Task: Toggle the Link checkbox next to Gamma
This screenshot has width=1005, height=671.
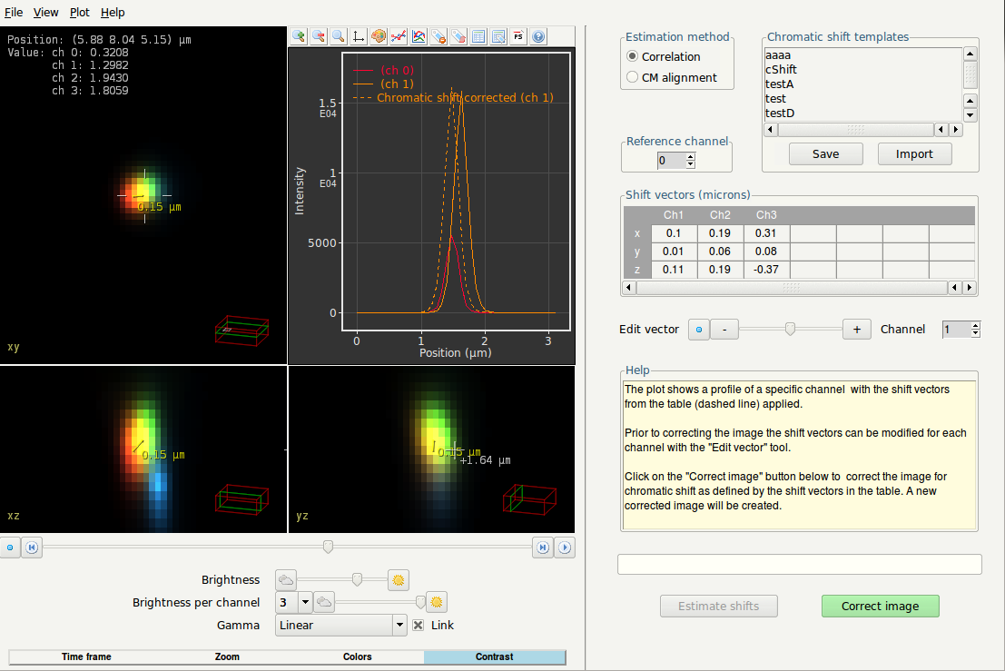Action: pyautogui.click(x=418, y=625)
